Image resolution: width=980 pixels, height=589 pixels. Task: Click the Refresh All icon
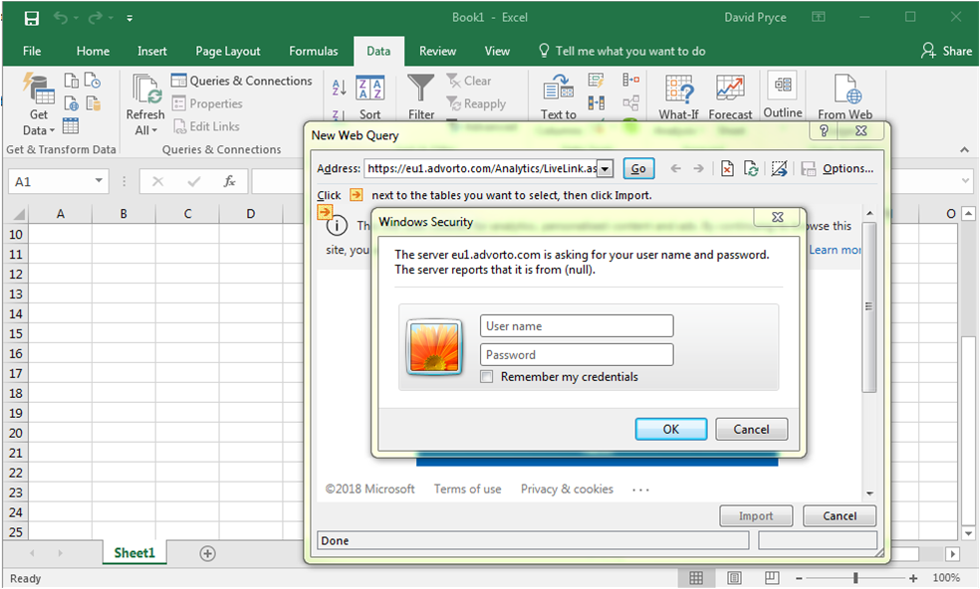(145, 98)
